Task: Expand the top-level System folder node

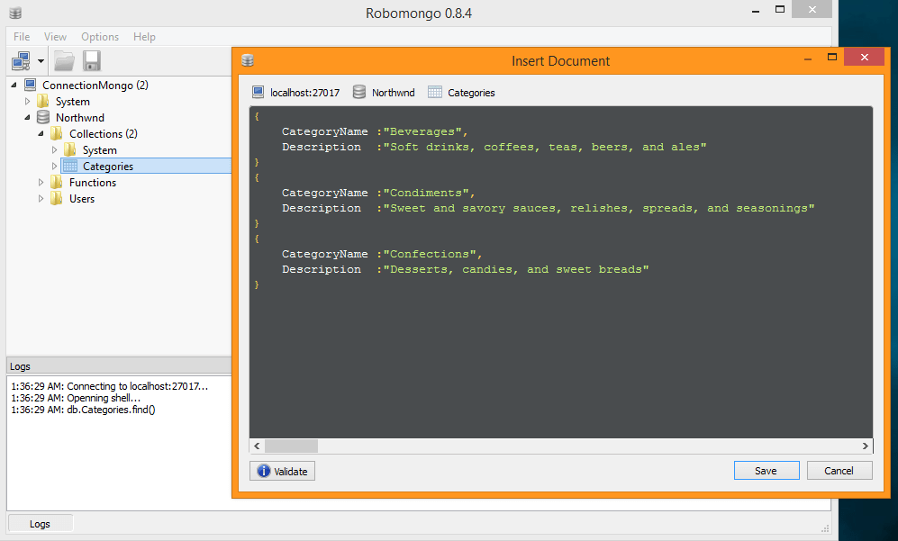Action: coord(28,101)
